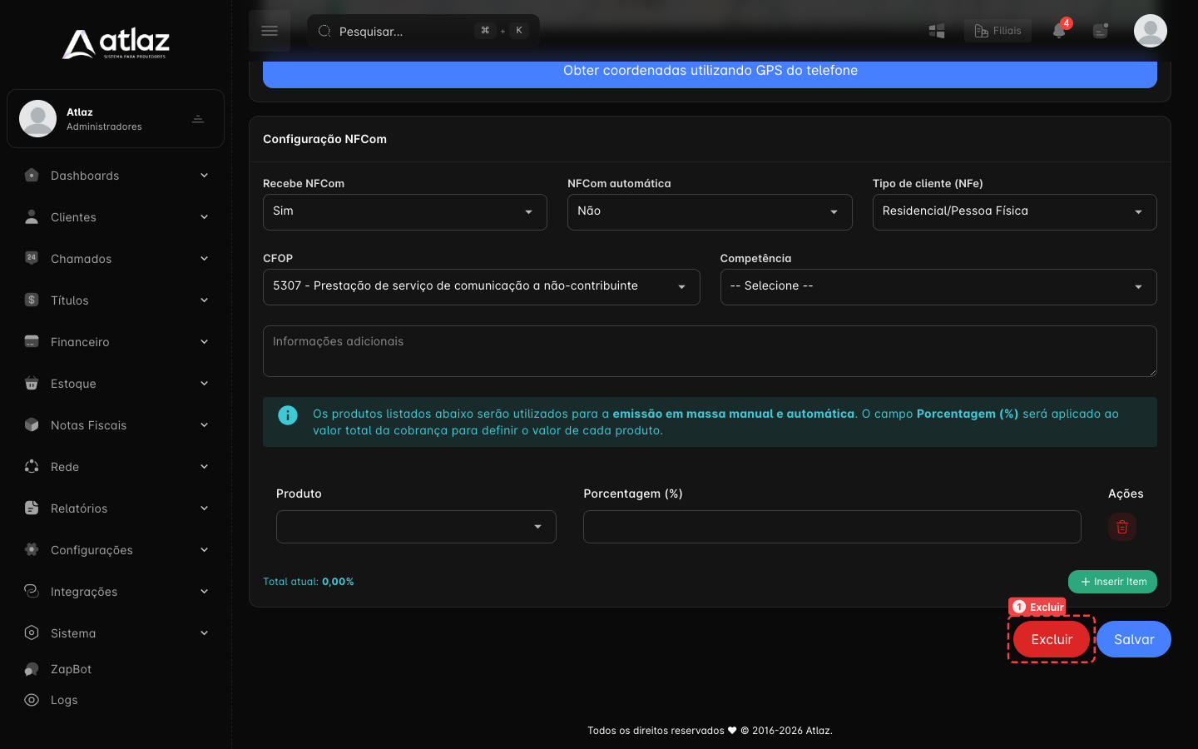Image resolution: width=1198 pixels, height=749 pixels.
Task: Click Obter coordenadas utilizando GPS do telefone
Action: tap(710, 72)
